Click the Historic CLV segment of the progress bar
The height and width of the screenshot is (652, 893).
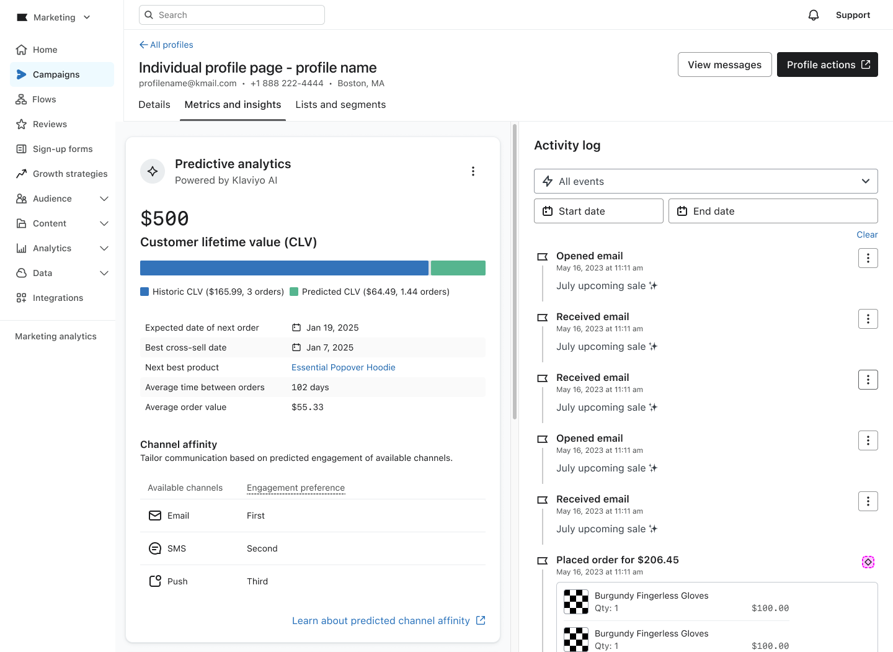[283, 267]
